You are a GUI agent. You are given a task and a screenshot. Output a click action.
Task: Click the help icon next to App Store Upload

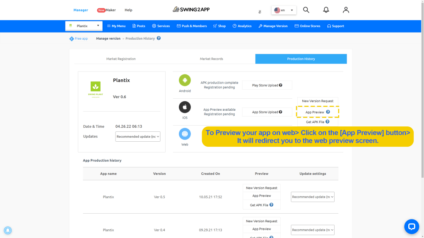[281, 112]
